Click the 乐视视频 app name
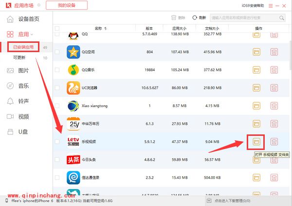This screenshot has height=206, width=292. coord(89,142)
